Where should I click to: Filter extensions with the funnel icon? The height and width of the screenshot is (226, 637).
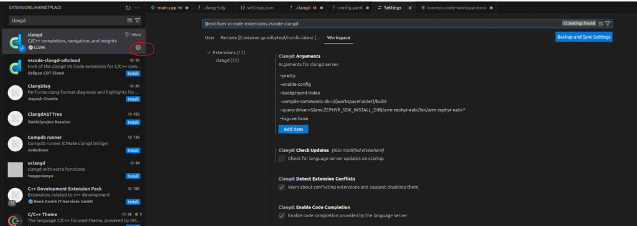(x=137, y=21)
